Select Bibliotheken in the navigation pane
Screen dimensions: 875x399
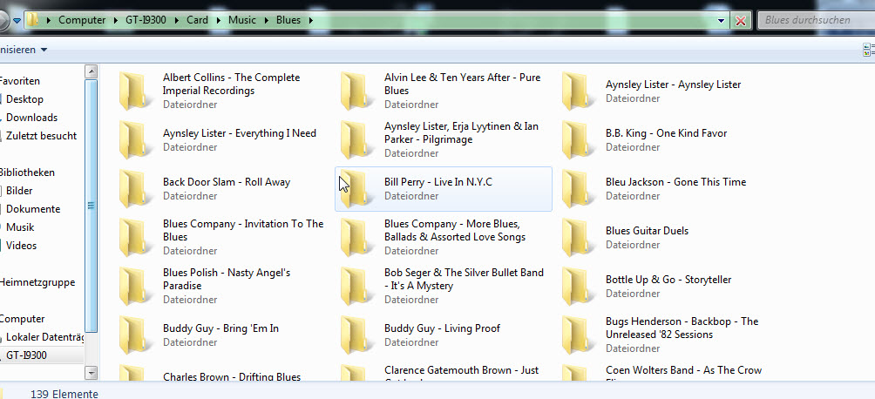(x=27, y=172)
